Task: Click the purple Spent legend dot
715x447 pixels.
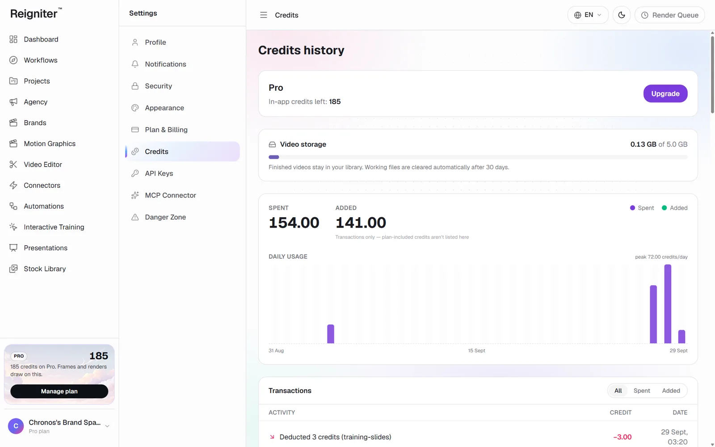Action: (632, 208)
